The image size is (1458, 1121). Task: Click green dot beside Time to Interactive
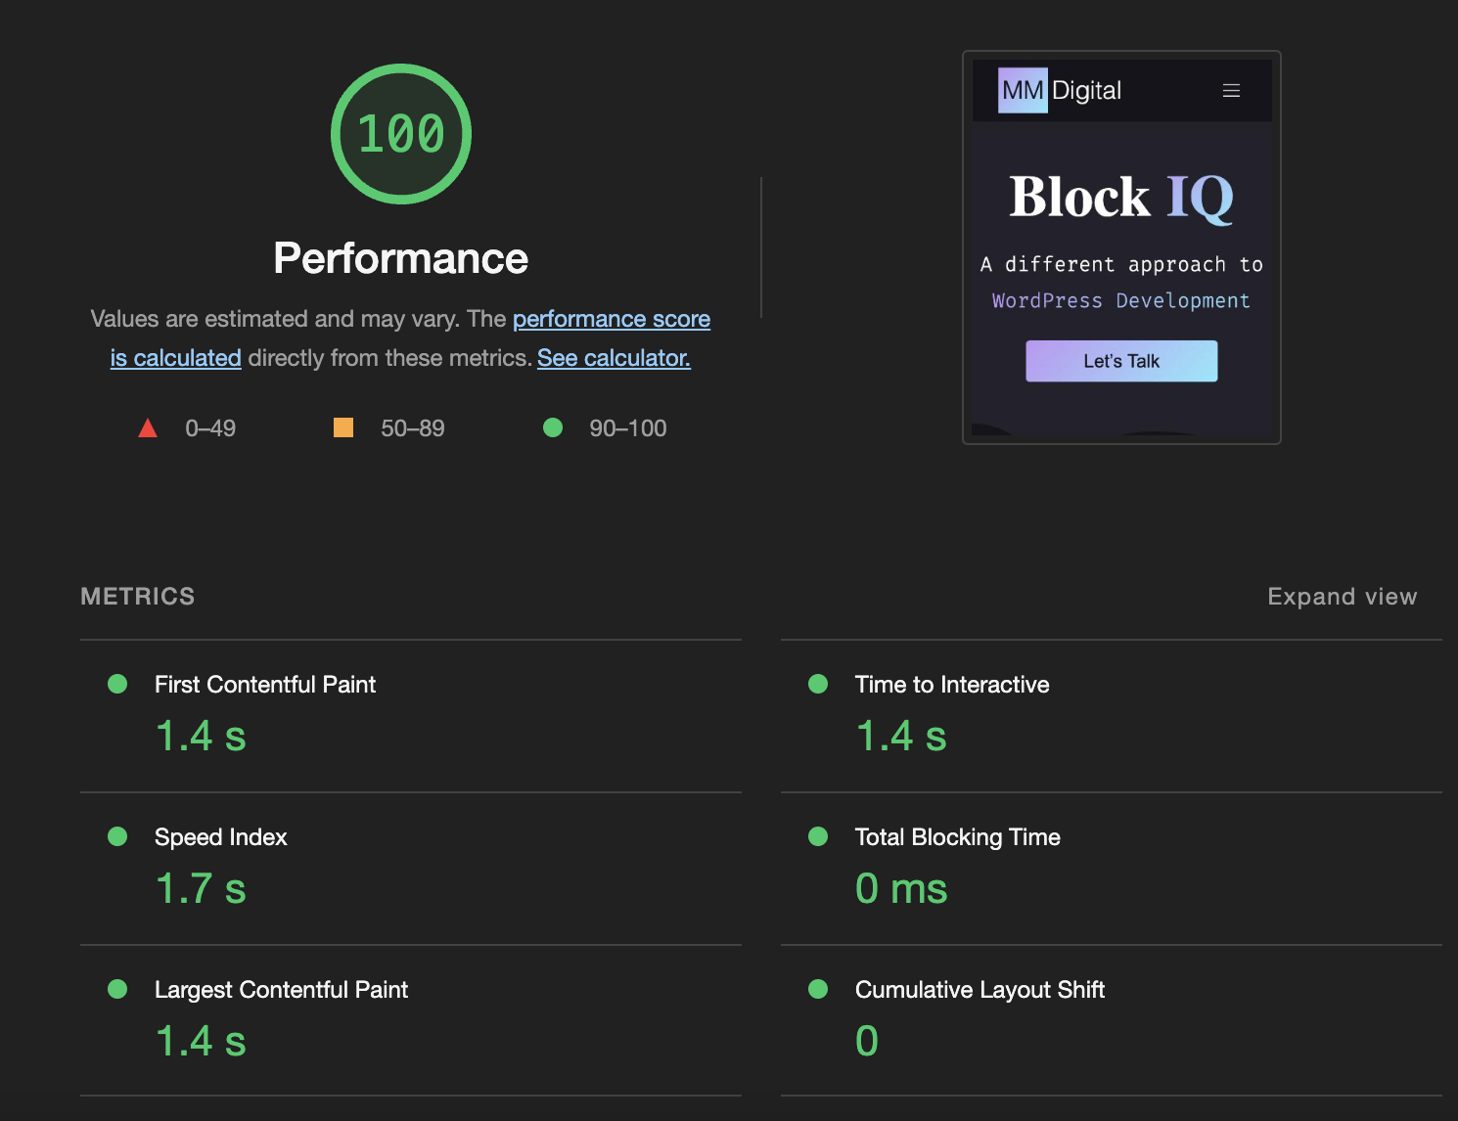(818, 684)
